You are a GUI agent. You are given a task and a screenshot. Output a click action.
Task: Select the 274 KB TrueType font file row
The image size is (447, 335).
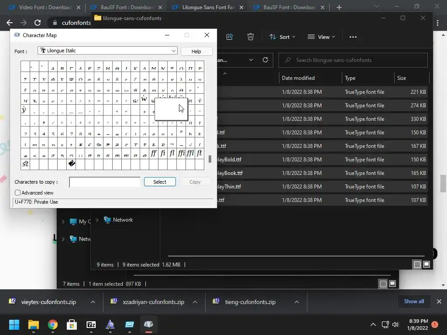click(322, 106)
